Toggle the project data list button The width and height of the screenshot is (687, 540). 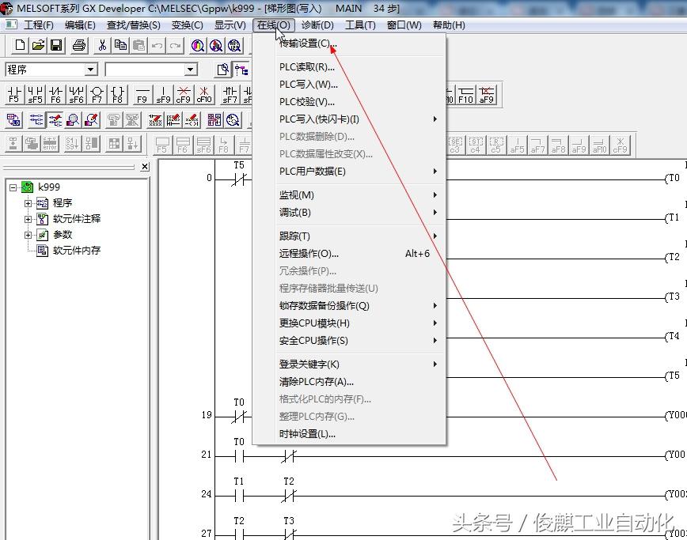[x=241, y=70]
